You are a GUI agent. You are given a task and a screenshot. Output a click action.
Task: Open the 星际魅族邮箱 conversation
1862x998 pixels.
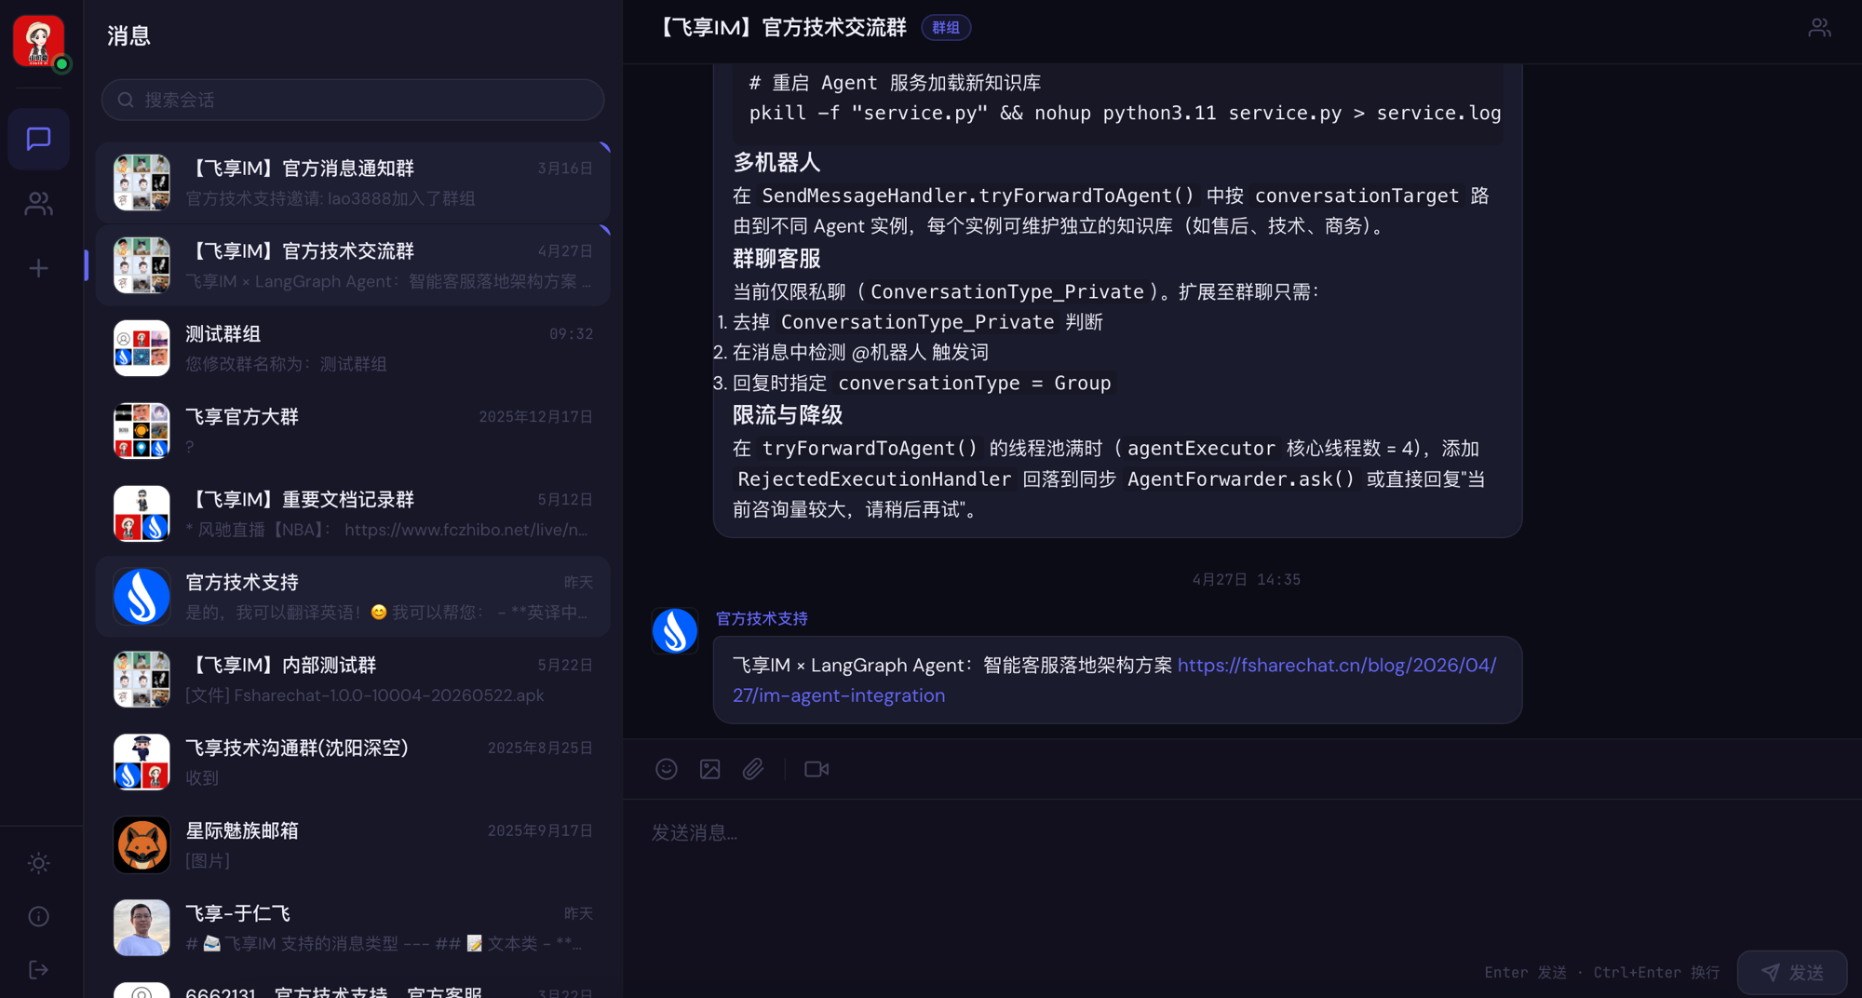click(x=353, y=845)
